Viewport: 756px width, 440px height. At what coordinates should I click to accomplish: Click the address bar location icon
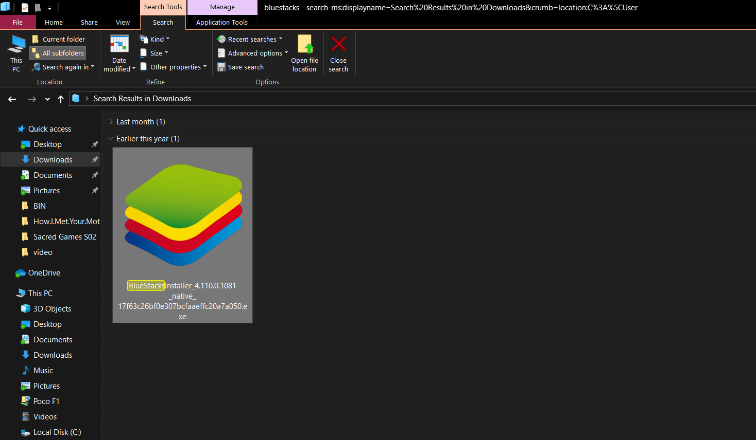pos(76,98)
